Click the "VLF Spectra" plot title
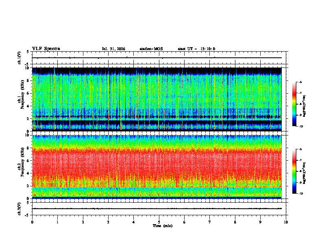The image size is (322, 249). point(46,49)
